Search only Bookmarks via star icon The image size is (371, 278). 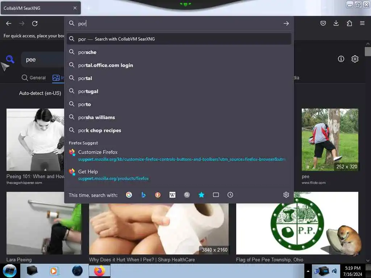pos(201,195)
